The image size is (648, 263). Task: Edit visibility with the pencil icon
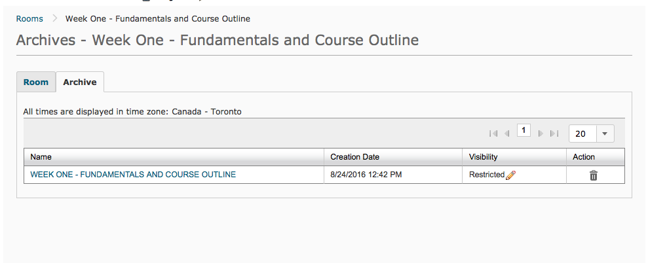511,175
